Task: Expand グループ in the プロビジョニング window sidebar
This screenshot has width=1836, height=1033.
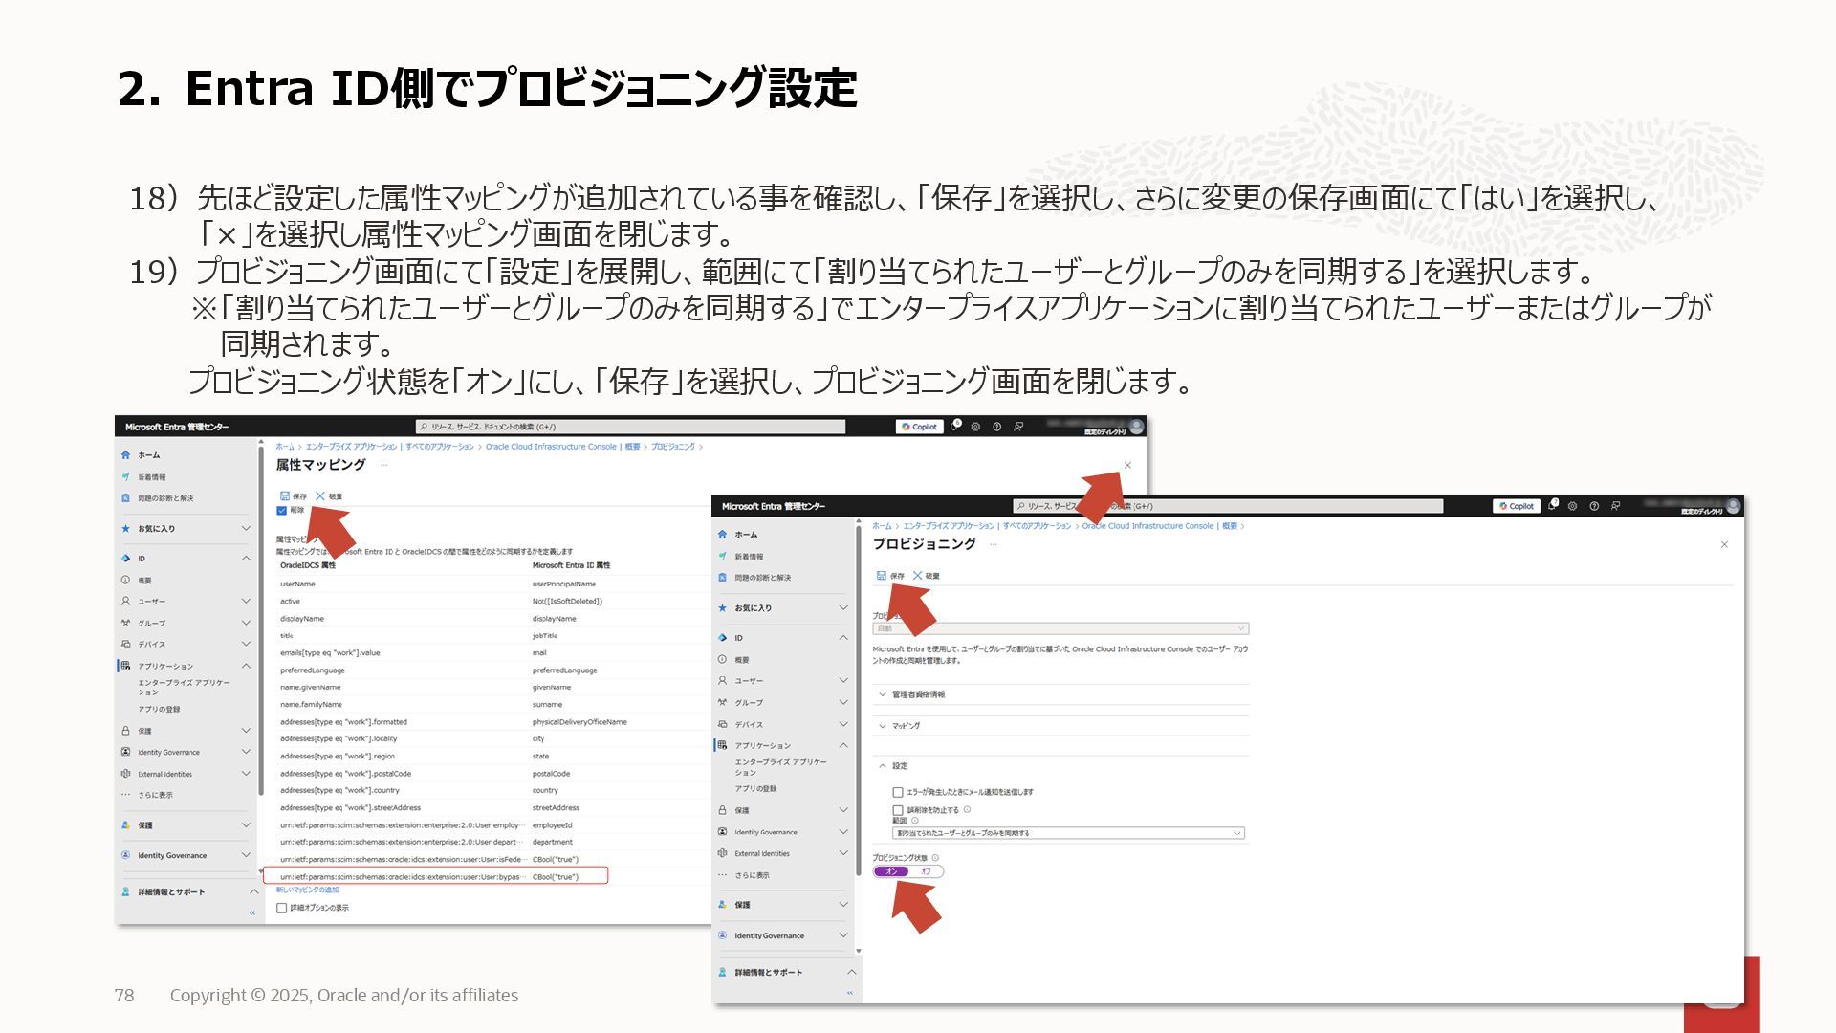Action: point(843,702)
